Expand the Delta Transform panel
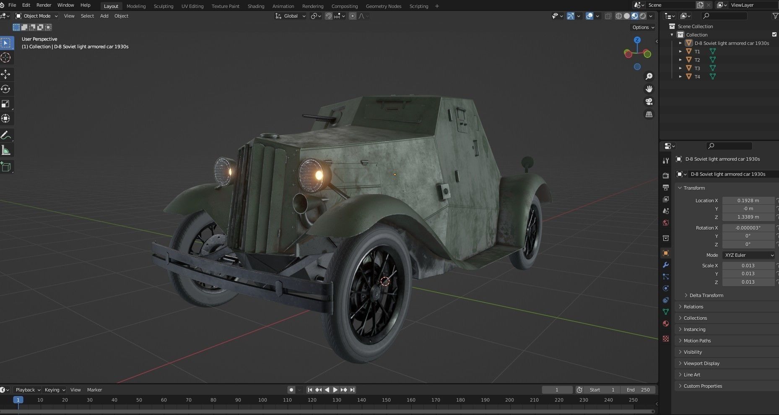Screen dimensions: 779x415 coord(706,295)
